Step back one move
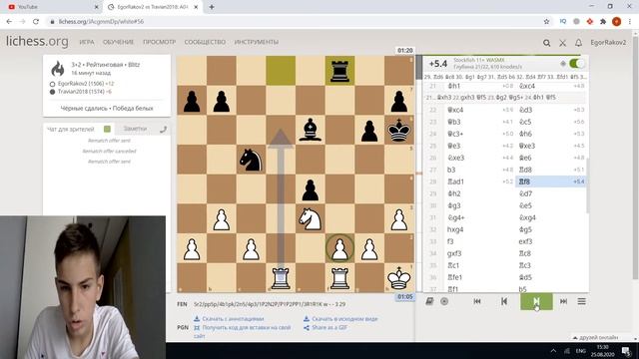This screenshot has height=359, width=639. (504, 301)
